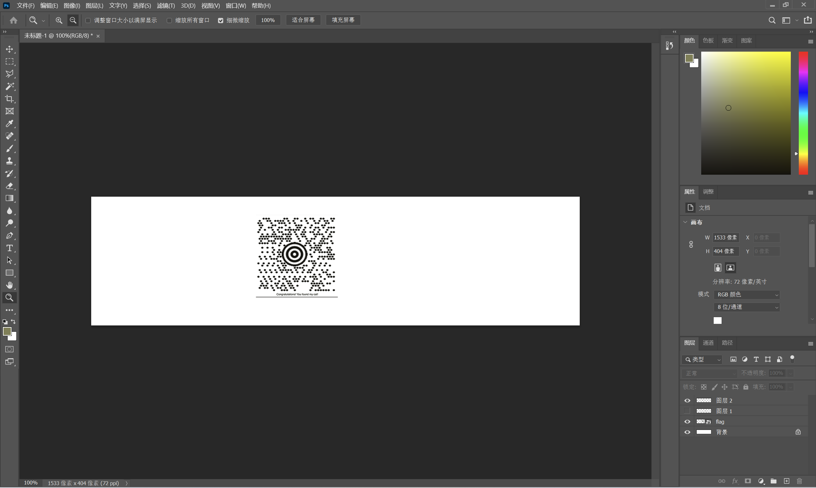Enable resize window to fit checkbox
This screenshot has width=816, height=488.
88,20
